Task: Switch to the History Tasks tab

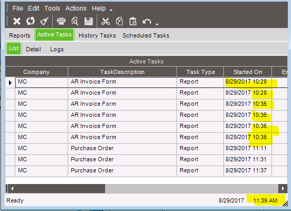Action: coord(97,35)
